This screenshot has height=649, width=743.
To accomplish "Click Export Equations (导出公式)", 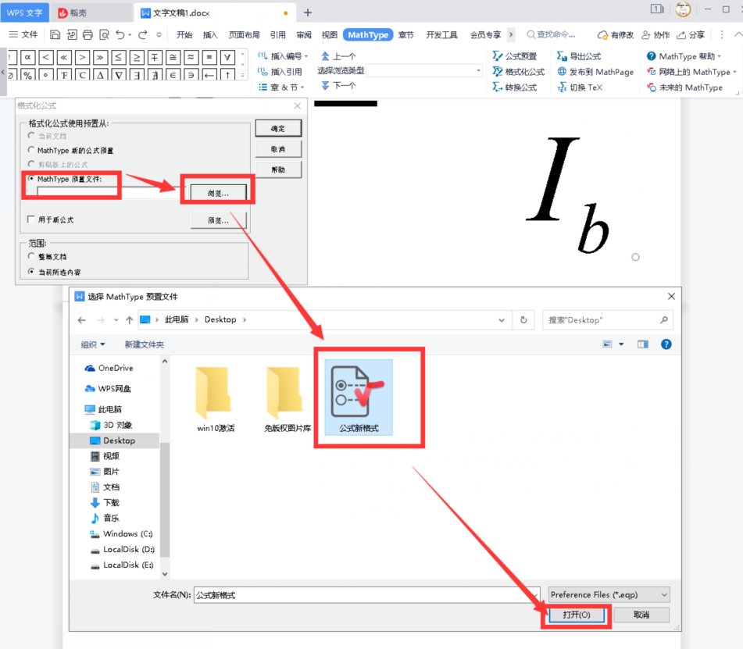I will 579,56.
